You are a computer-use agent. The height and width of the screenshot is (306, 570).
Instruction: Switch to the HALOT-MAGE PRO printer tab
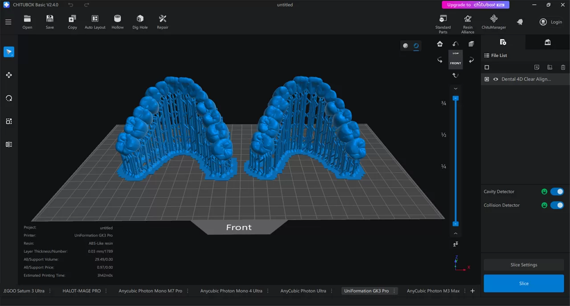tap(81, 291)
